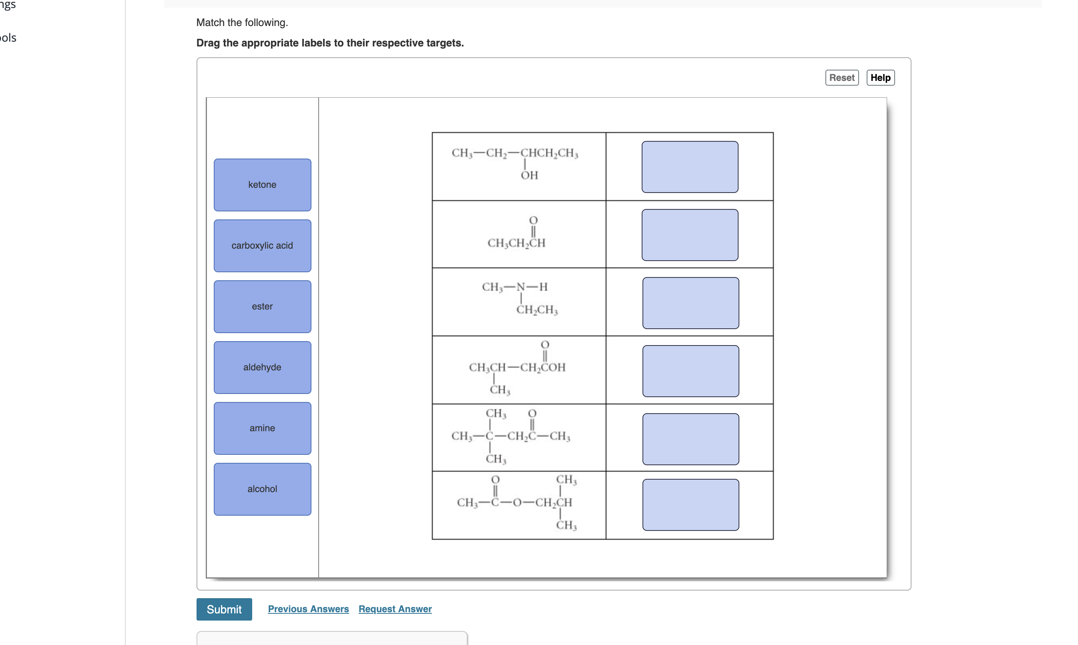Click the Reset button

click(x=841, y=77)
